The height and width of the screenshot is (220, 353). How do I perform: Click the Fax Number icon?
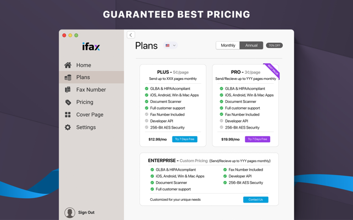tap(68, 90)
